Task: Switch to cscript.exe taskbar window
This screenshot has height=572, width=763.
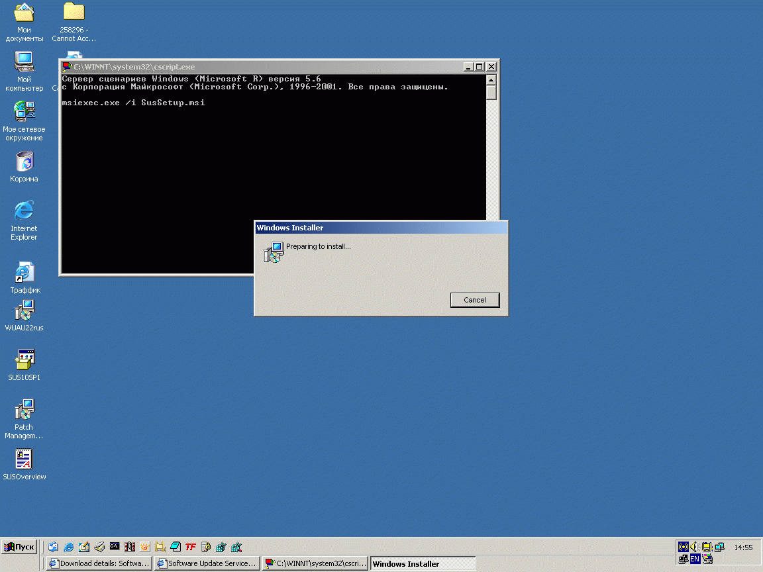Action: click(315, 563)
